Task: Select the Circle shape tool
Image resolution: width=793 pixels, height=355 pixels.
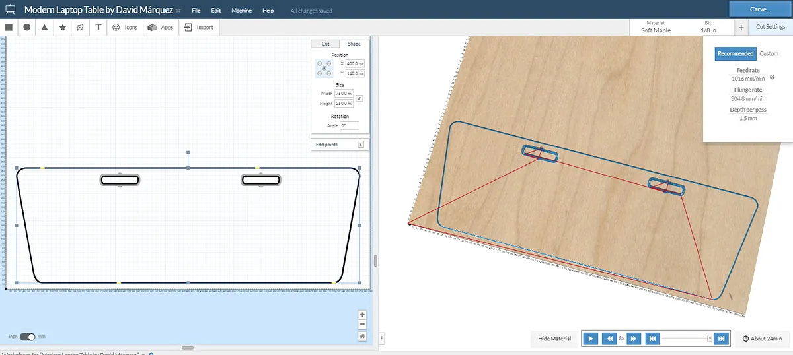Action: [27, 28]
